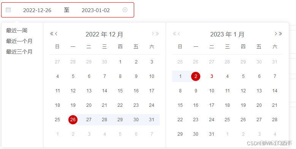Select the 最近一个月 shortcut
This screenshot has width=296, height=149.
19,41
